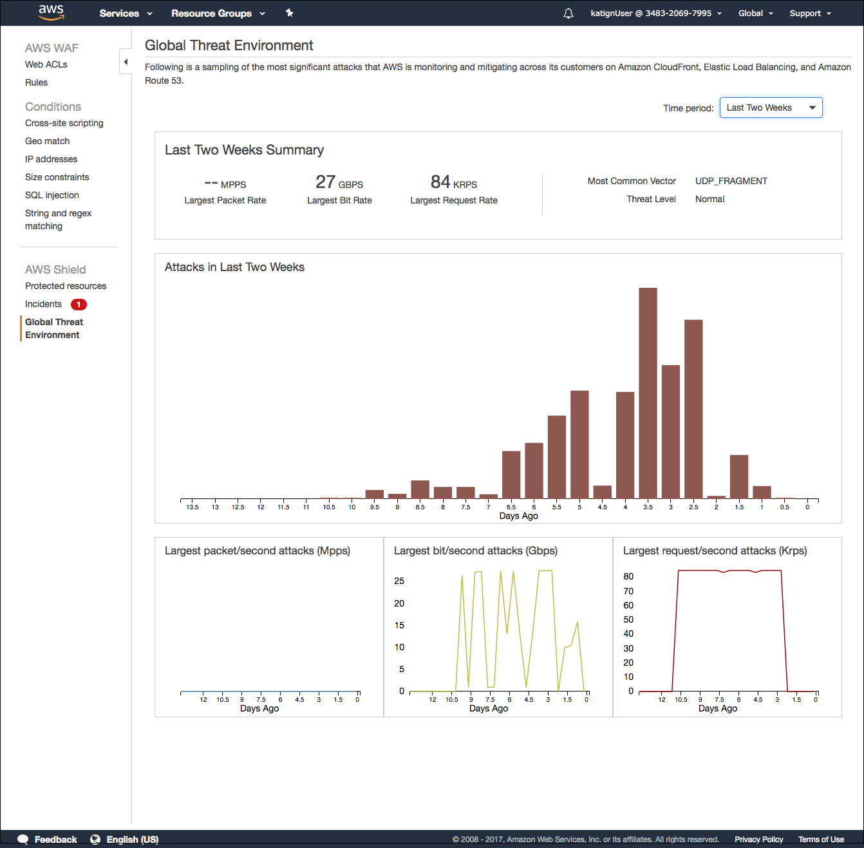
Task: Open the SQL injection condition
Action: tap(52, 195)
